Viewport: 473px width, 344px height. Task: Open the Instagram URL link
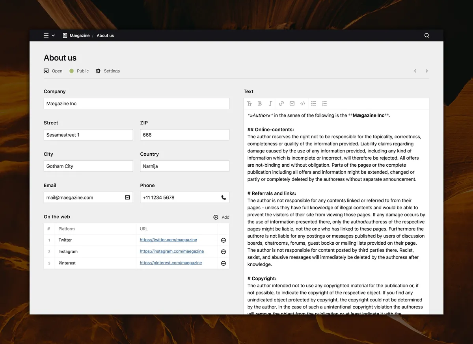[x=172, y=251]
